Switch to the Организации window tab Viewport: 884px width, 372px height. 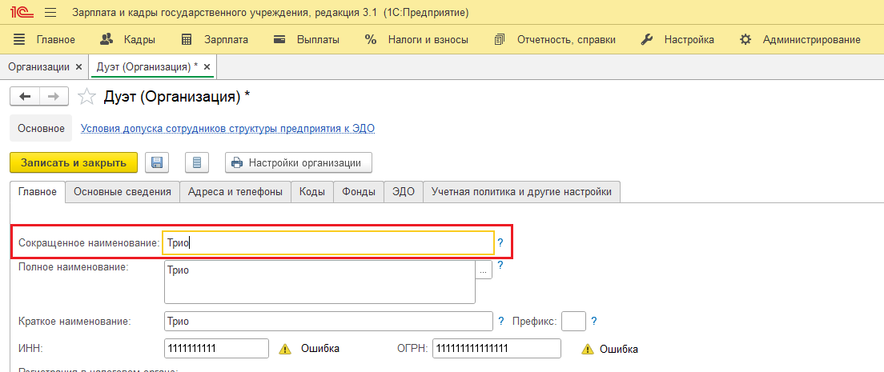[39, 66]
